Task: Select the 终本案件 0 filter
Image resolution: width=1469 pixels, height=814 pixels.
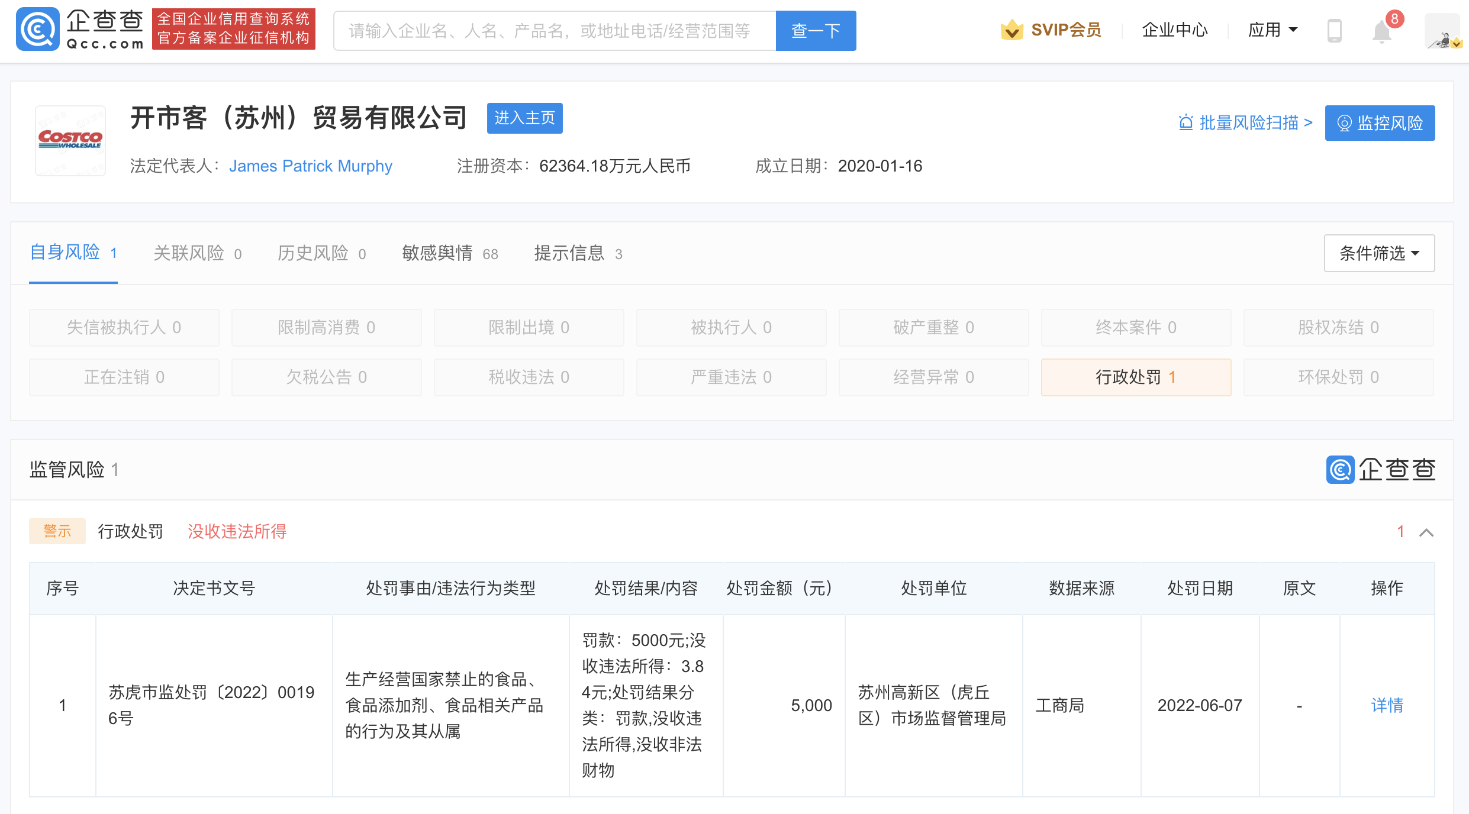Action: [1136, 328]
